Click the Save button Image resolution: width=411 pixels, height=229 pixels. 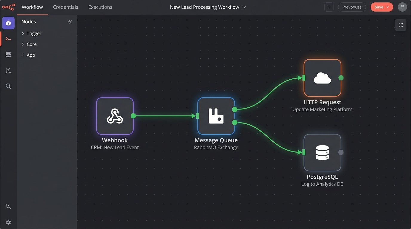(381, 7)
